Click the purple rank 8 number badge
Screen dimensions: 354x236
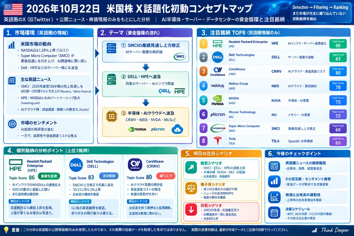tap(204, 141)
